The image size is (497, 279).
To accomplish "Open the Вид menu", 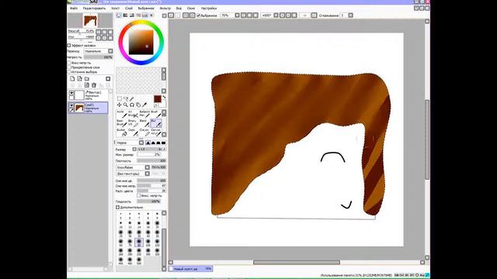I will tap(179, 9).
